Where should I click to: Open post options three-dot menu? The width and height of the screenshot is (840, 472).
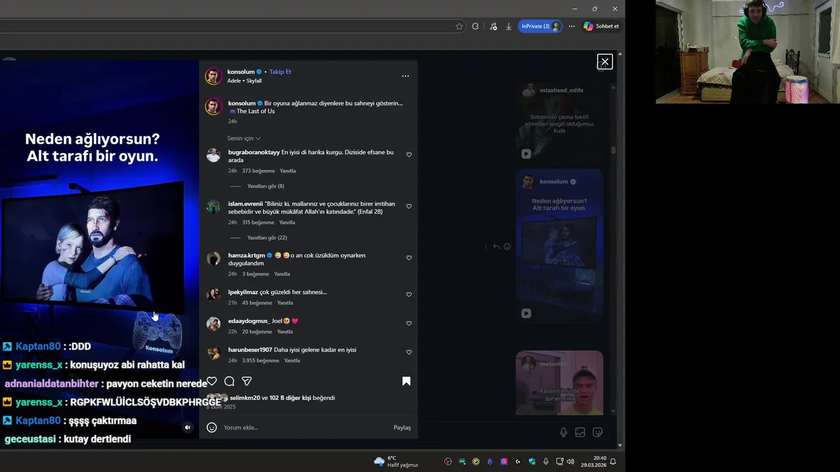point(406,76)
